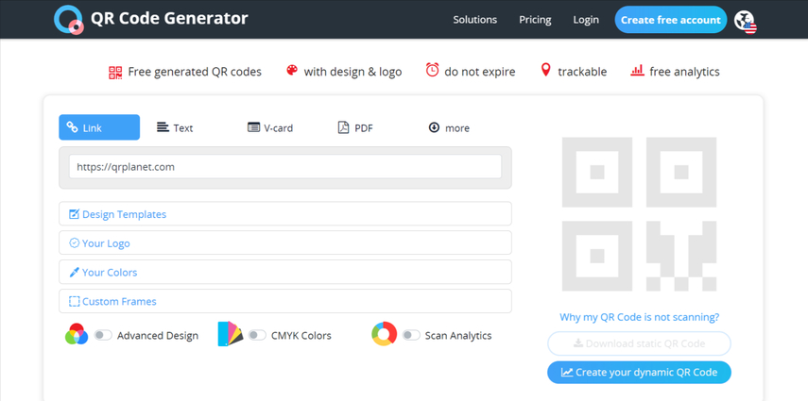Click Create your dynamic QR Code button
Image resolution: width=808 pixels, height=401 pixels.
tap(639, 372)
